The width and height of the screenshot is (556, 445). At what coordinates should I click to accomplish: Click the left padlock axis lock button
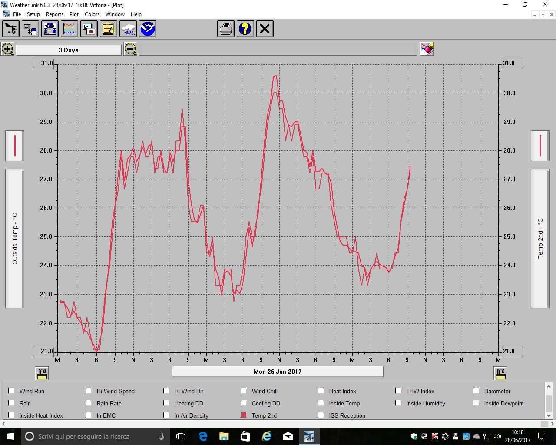pyautogui.click(x=42, y=373)
